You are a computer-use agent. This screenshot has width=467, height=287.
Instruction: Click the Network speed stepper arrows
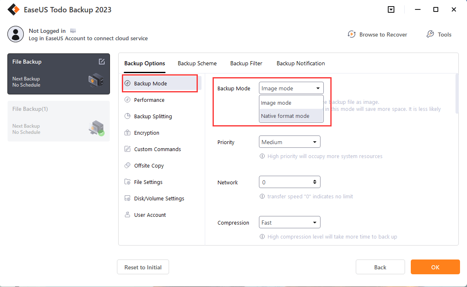[x=314, y=182]
